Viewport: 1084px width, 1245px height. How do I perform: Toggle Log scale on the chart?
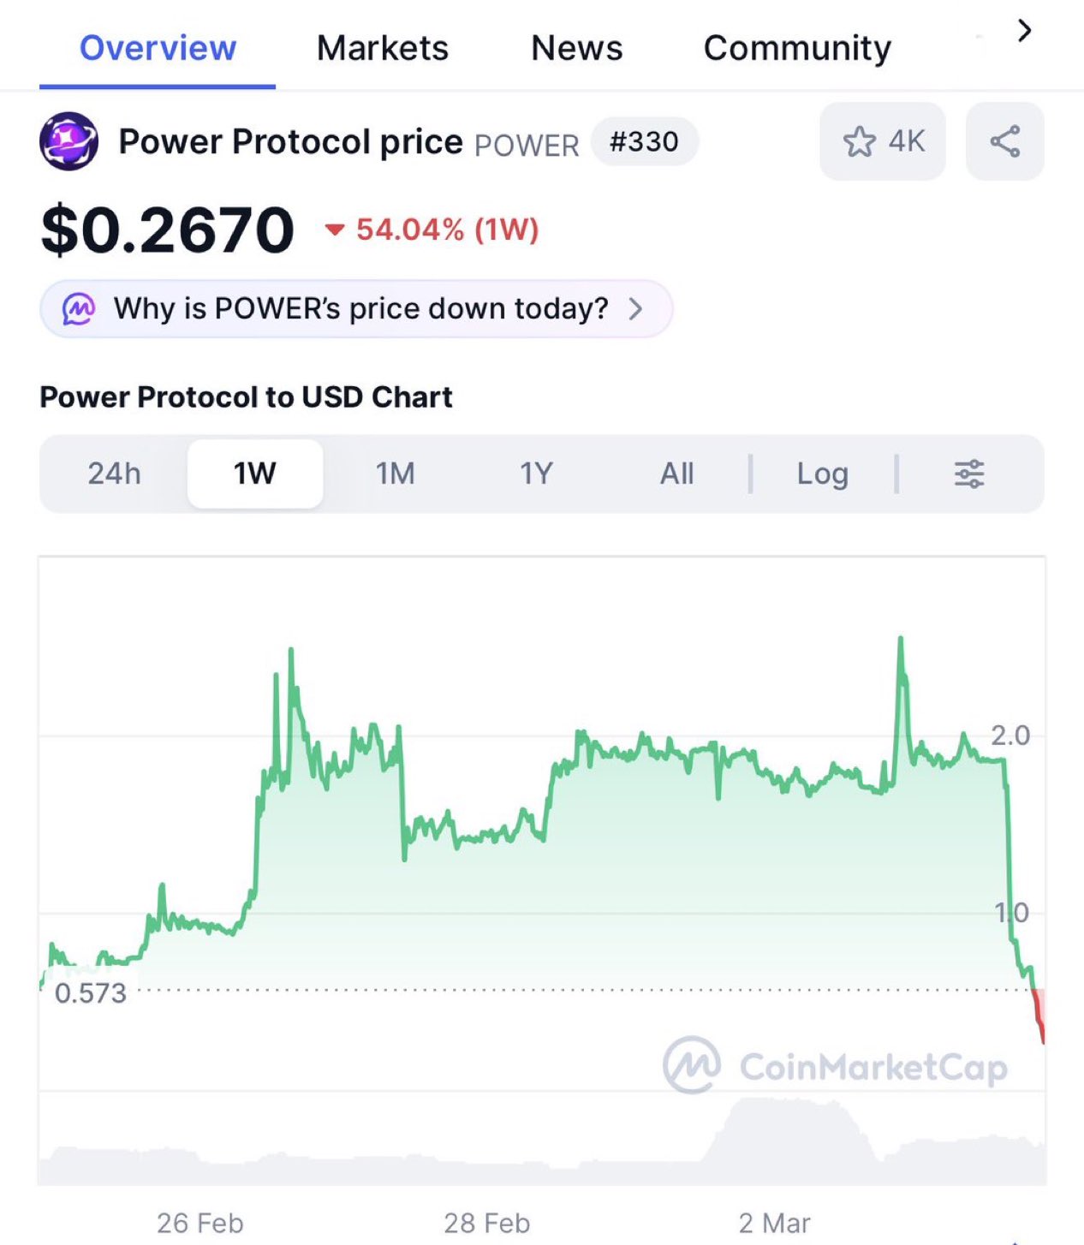coord(822,474)
